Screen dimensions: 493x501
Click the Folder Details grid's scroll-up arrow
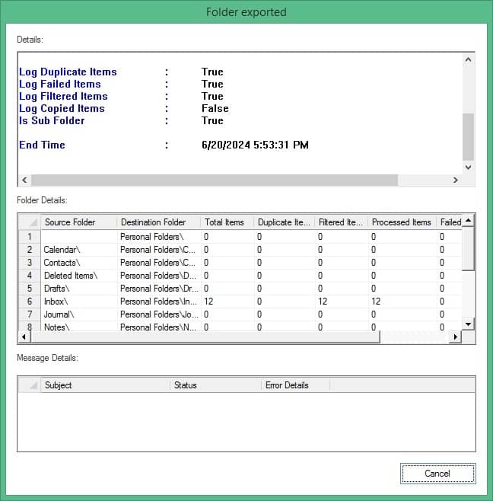pos(468,221)
